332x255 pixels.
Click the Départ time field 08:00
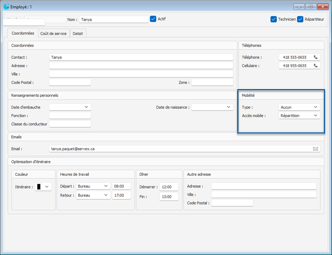(x=121, y=186)
